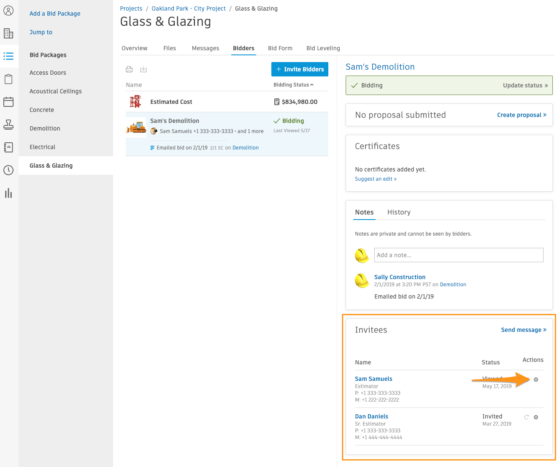This screenshot has height=467, width=560.
Task: Sort by Bidding Status column
Action: click(293, 85)
